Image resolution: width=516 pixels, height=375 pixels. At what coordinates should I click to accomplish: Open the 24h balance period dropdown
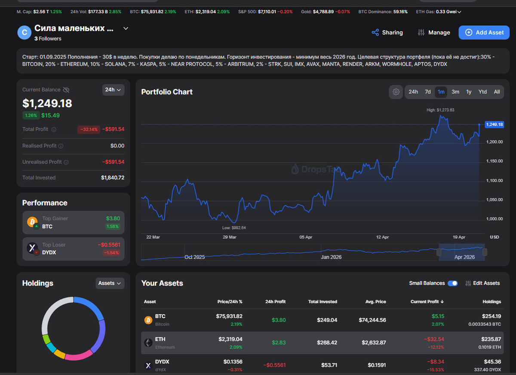(114, 90)
